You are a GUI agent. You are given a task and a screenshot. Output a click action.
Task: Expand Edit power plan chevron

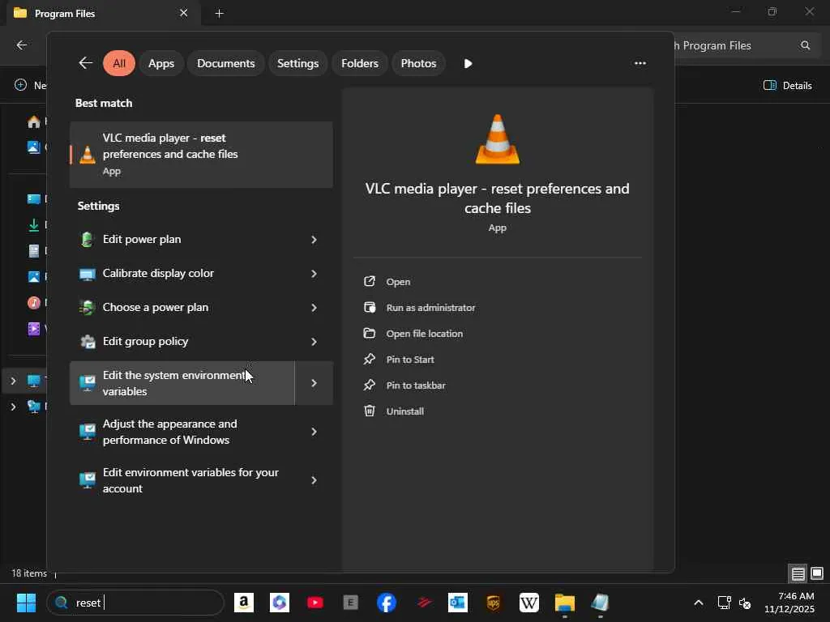coord(314,240)
